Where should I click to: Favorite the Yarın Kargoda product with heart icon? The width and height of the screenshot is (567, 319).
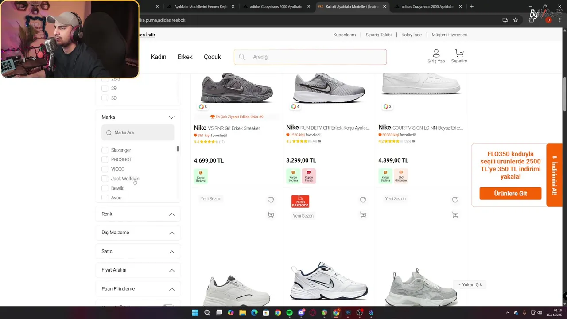(363, 200)
